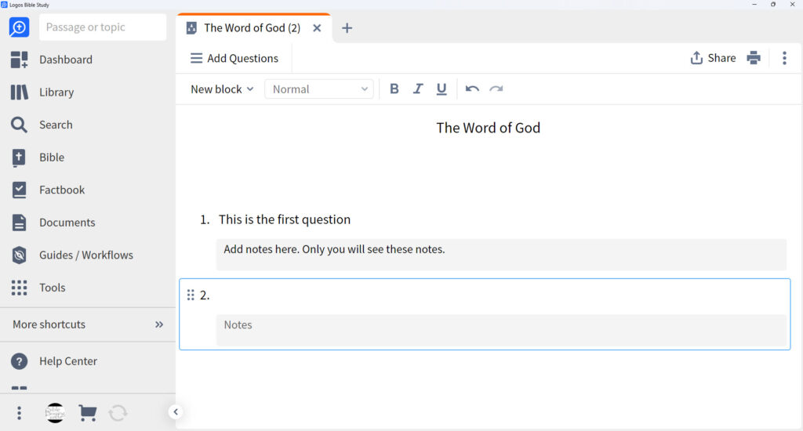
Task: Click the notes box under question 1
Action: [x=501, y=255]
